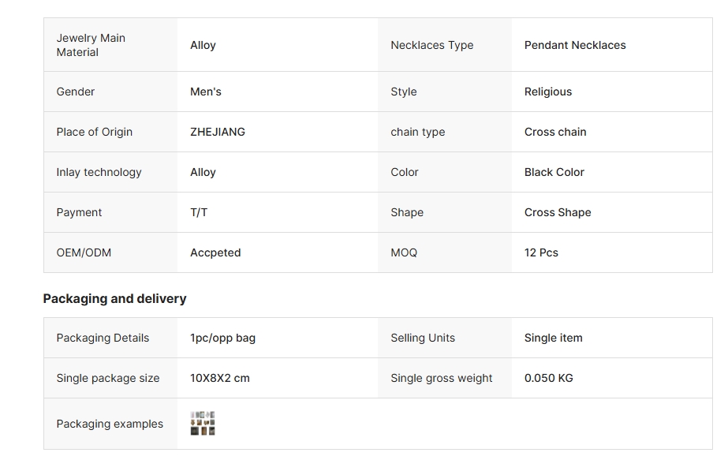This screenshot has height=460, width=728.
Task: Open the Packaging examples thumbnail image
Action: [x=203, y=423]
